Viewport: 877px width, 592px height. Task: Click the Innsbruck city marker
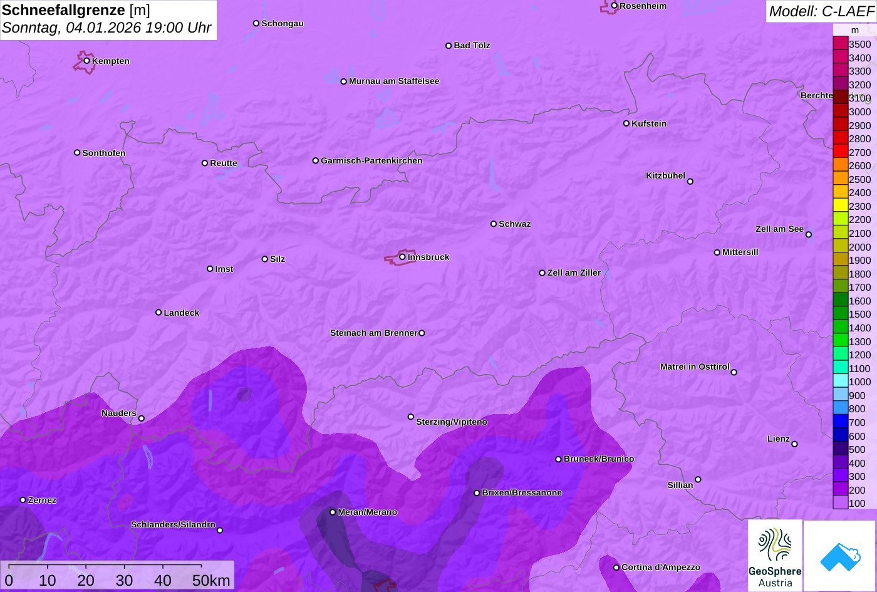[x=402, y=257]
